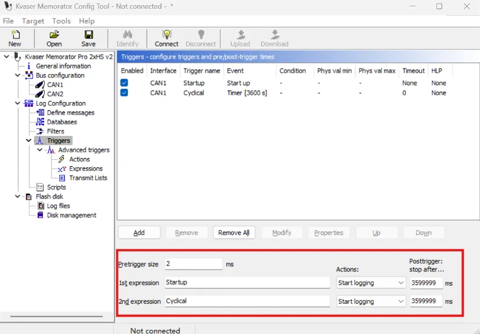Click the New toolbar icon

tap(15, 34)
